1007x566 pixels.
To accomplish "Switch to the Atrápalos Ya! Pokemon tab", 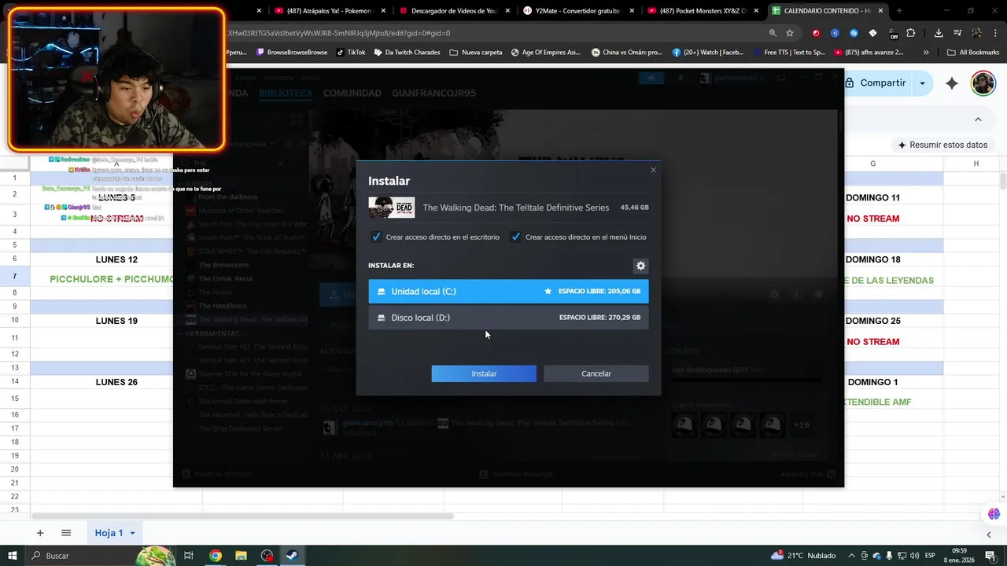I will click(329, 11).
